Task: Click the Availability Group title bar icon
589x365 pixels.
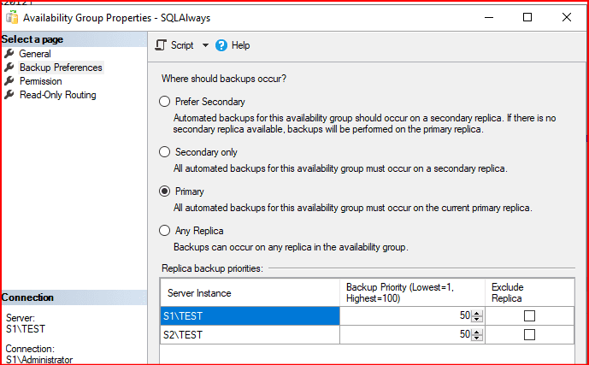Action: [12, 17]
